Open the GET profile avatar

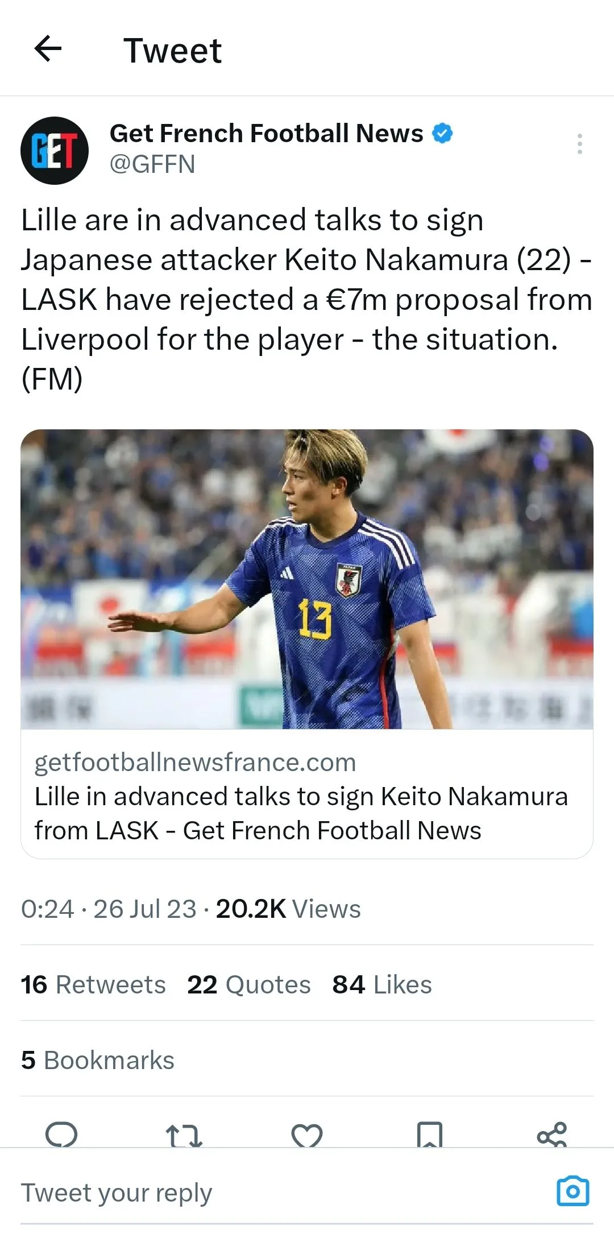coord(55,151)
